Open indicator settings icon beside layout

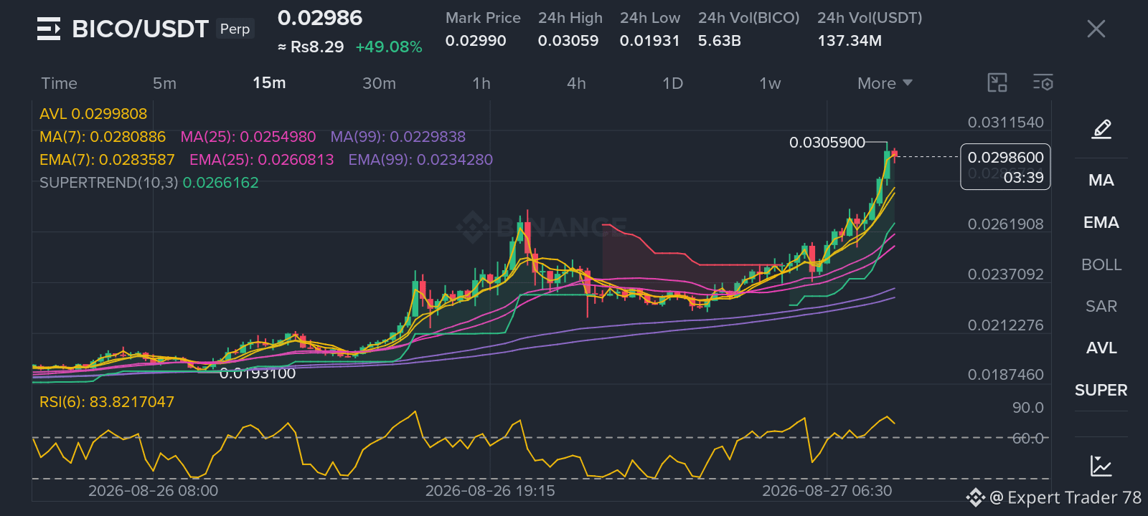(x=1043, y=83)
